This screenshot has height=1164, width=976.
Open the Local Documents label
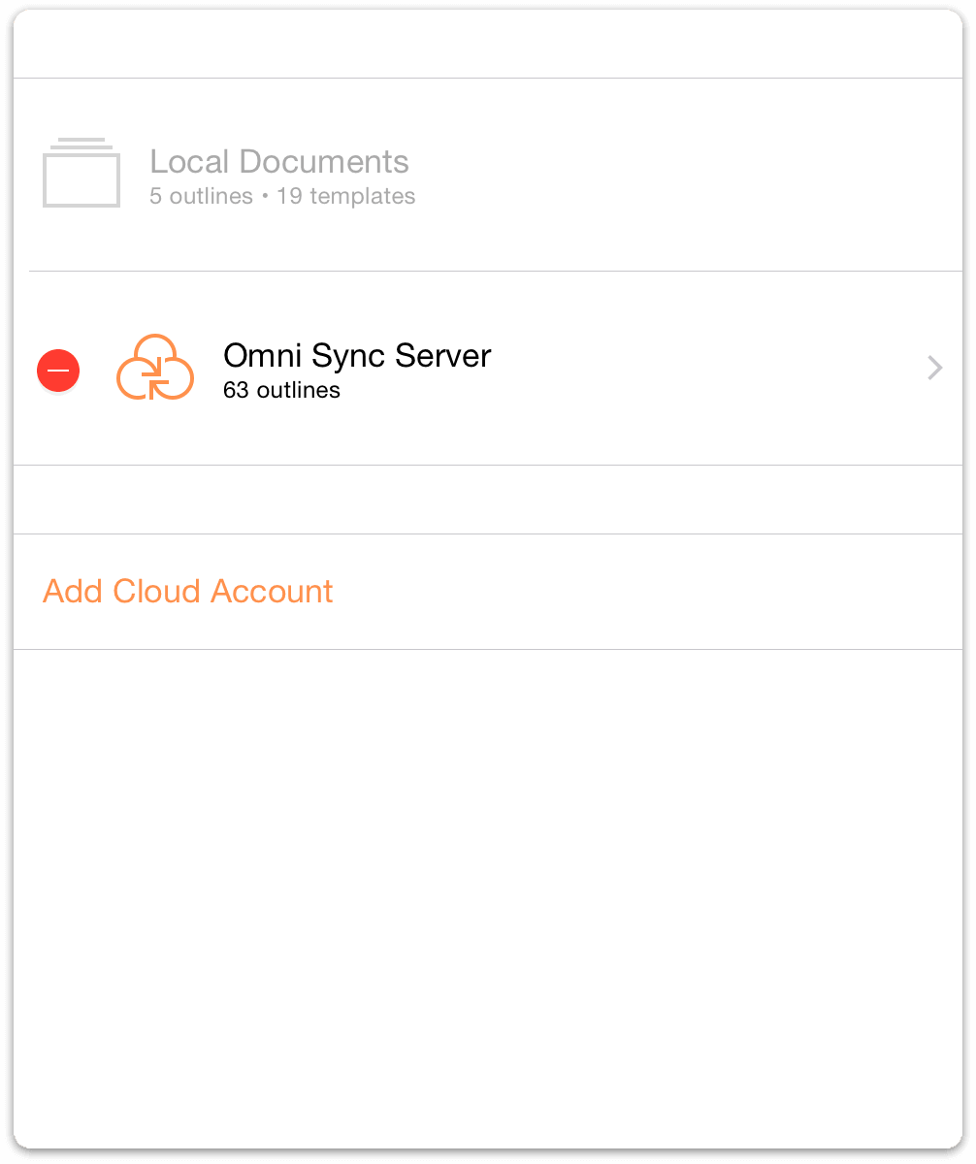279,161
